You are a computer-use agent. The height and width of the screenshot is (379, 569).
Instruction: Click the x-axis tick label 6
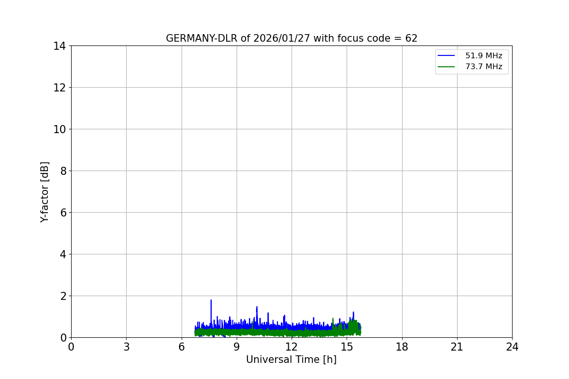tap(182, 347)
